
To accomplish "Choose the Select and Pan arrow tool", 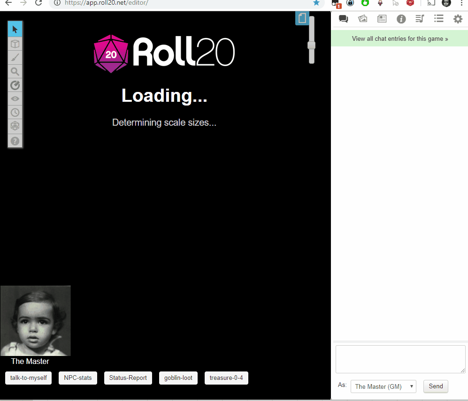I will [x=15, y=29].
